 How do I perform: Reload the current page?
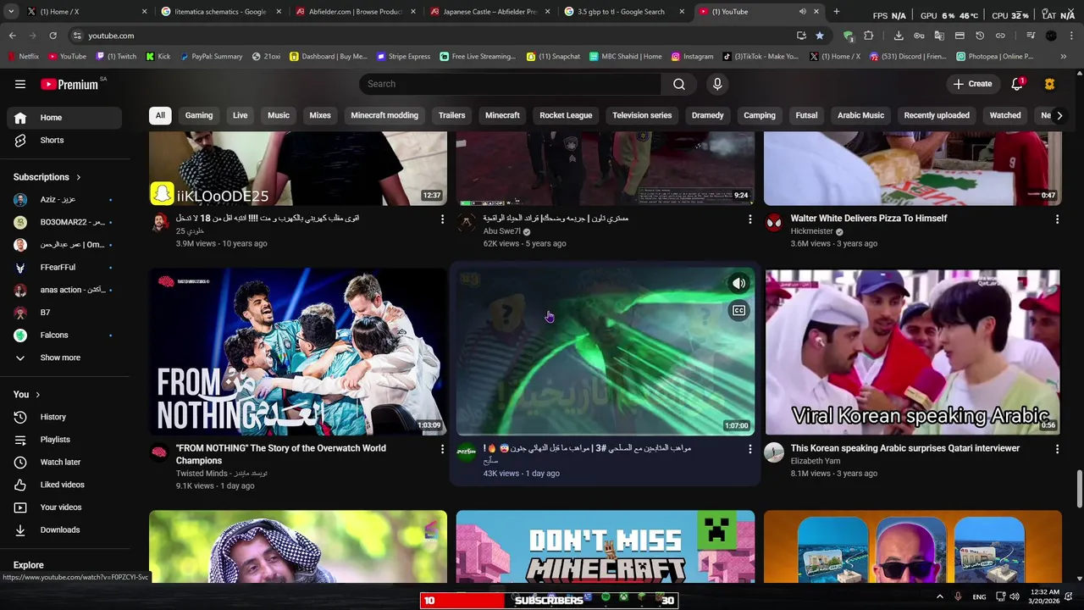pos(53,36)
